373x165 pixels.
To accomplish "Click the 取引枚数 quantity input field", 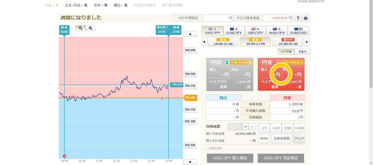I will (235, 127).
